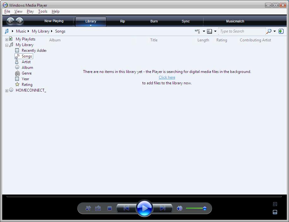Click Music in the breadcrumb
Image resolution: width=289 pixels, height=222 pixels.
point(21,31)
